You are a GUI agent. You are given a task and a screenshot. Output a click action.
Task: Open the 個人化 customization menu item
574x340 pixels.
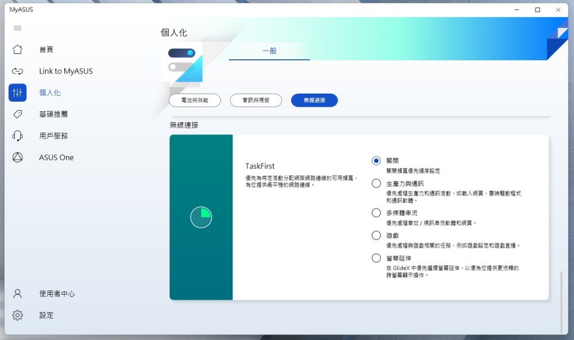click(x=50, y=92)
